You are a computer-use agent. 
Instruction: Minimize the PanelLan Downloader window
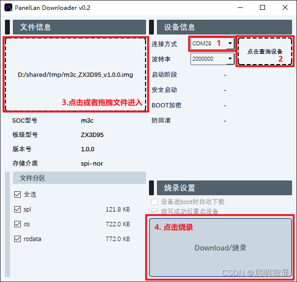coord(240,7)
